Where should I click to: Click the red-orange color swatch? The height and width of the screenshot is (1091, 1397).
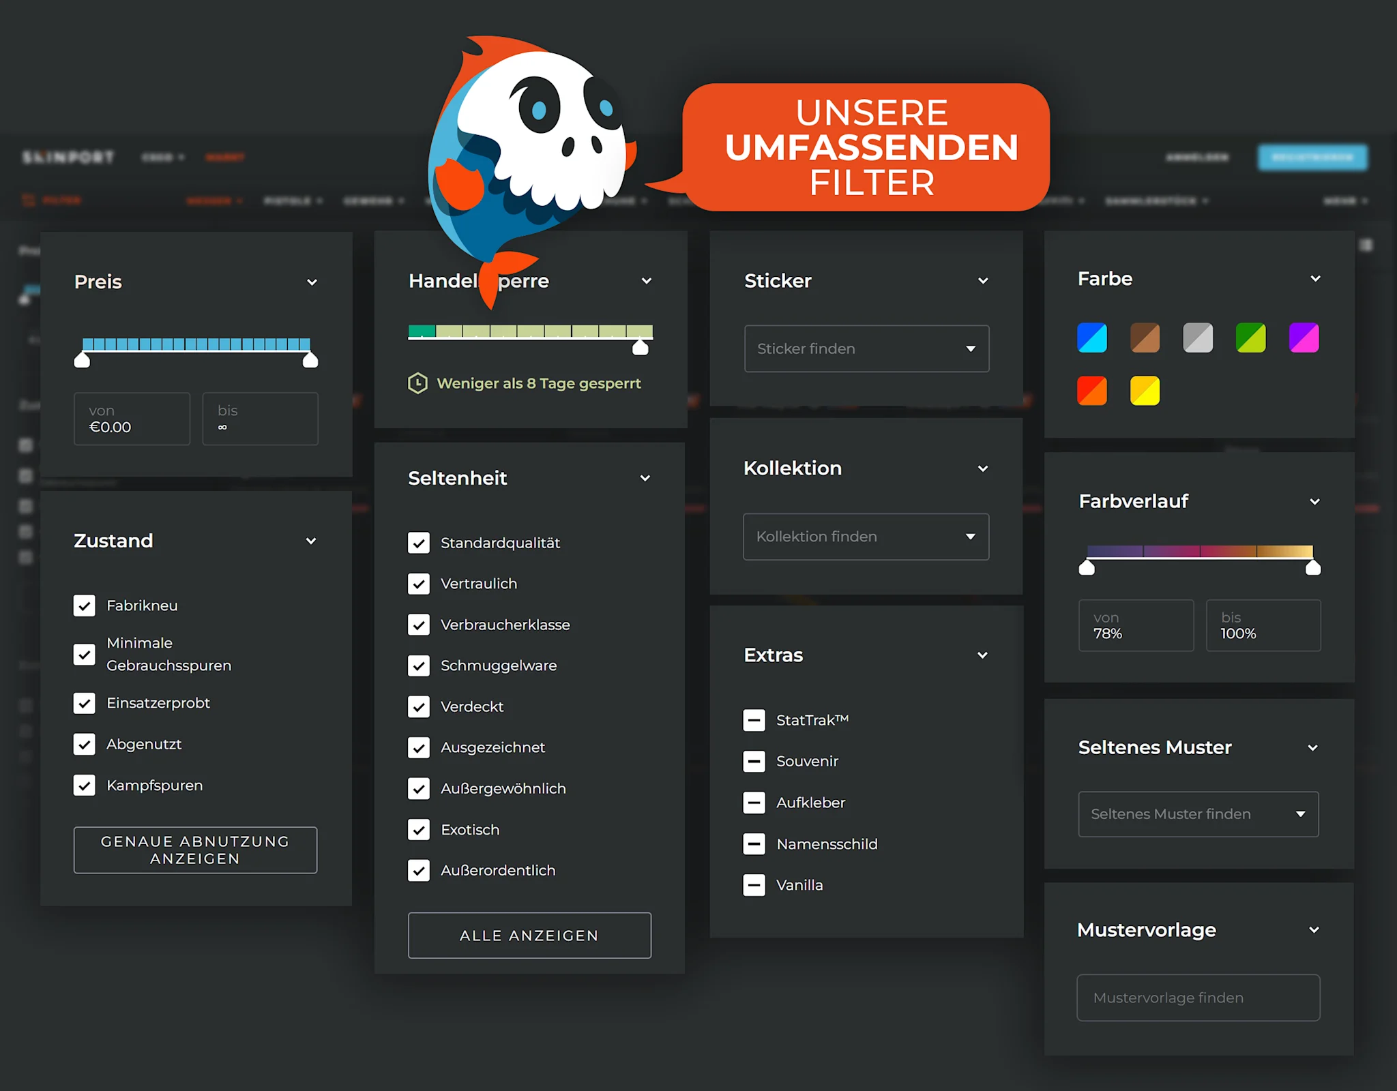(1091, 391)
